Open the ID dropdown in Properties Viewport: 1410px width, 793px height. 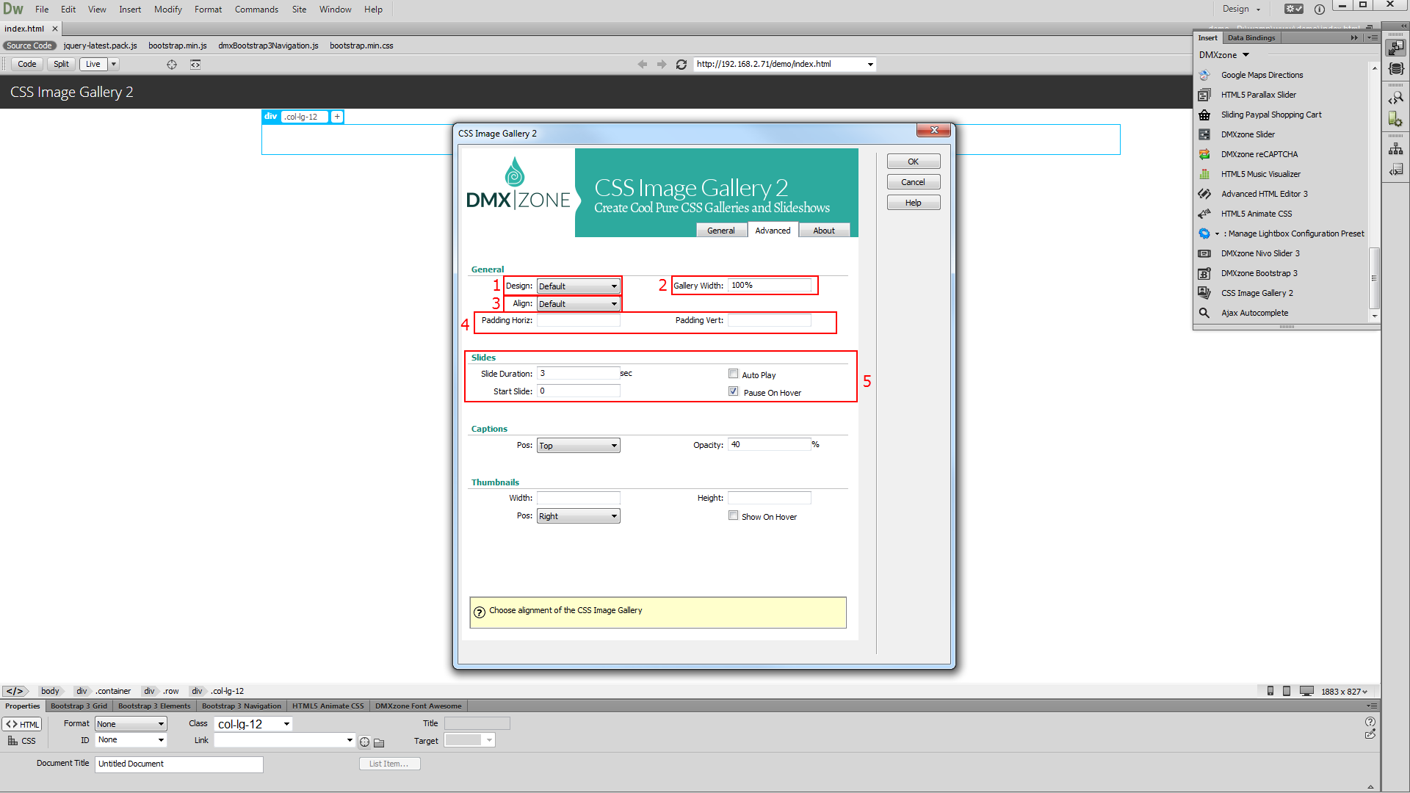point(131,740)
